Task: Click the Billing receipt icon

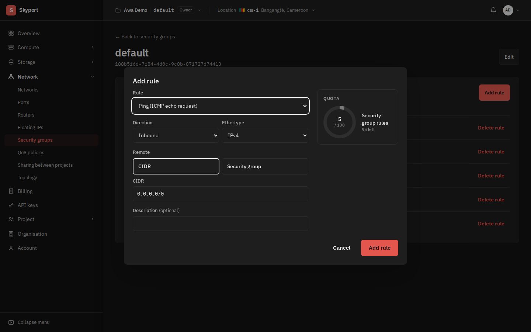Action: pyautogui.click(x=11, y=191)
